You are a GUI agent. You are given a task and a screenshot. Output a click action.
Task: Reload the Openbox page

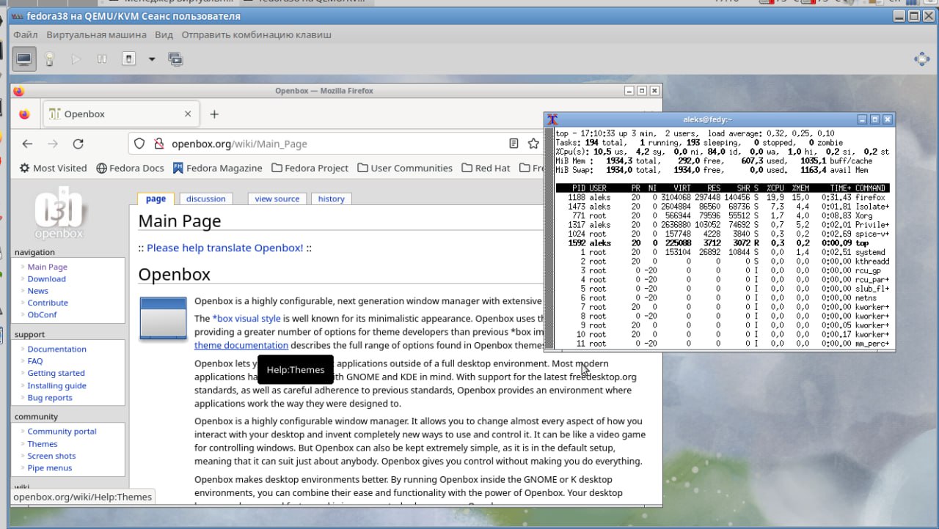[x=78, y=144]
